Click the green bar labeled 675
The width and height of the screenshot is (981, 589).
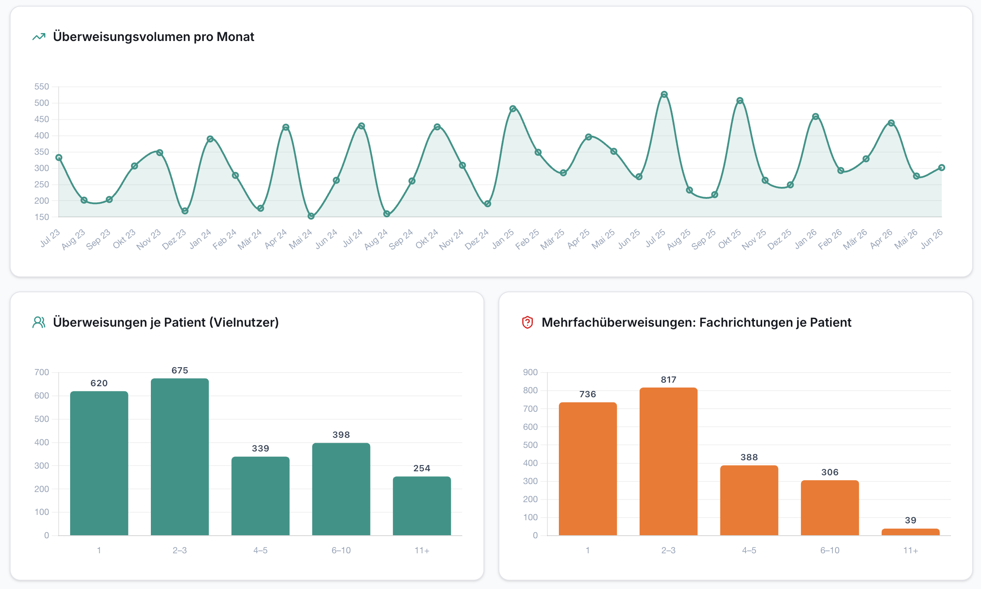tap(180, 457)
